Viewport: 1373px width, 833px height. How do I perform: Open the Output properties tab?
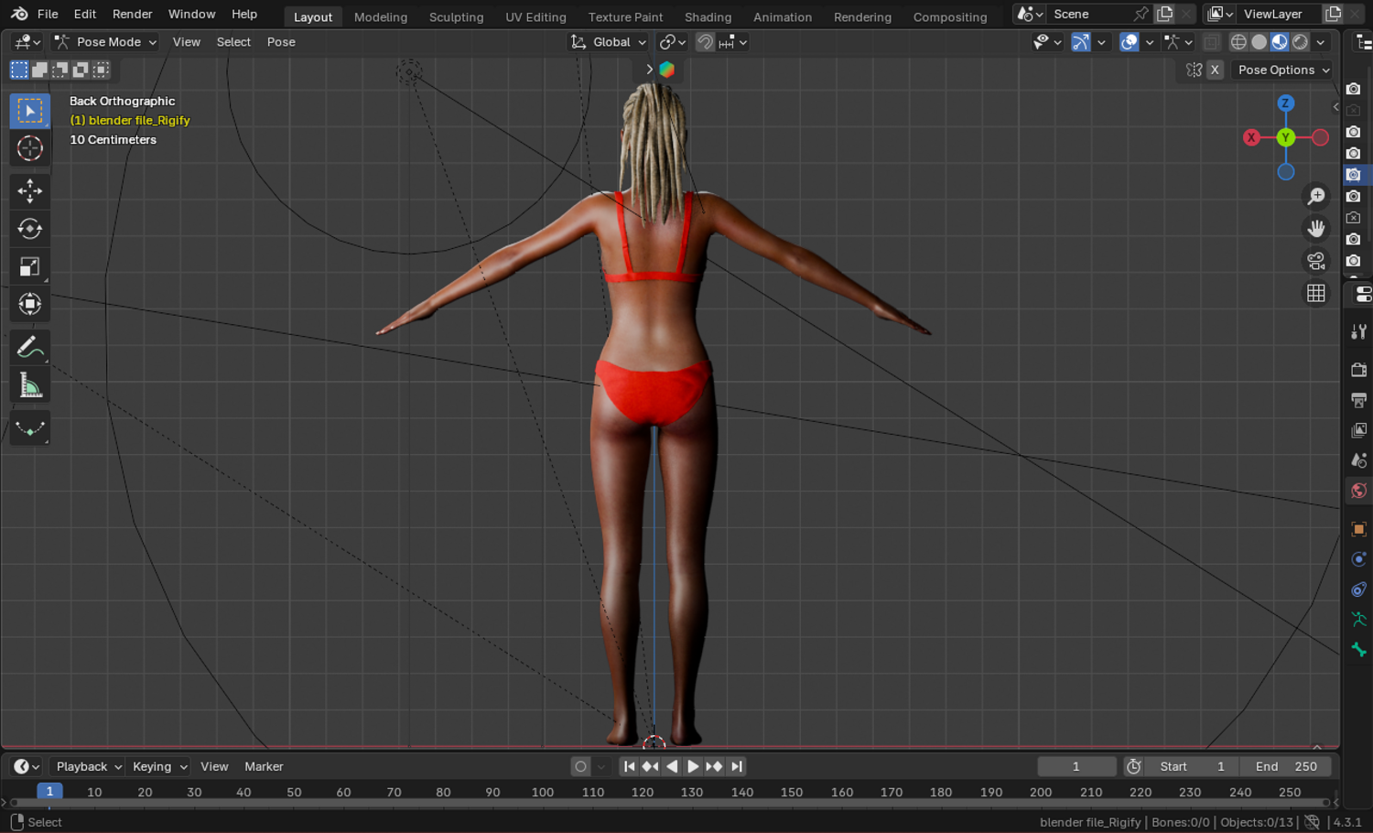pyautogui.click(x=1359, y=400)
